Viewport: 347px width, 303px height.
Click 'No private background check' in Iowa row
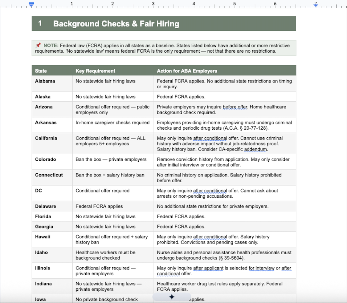pyautogui.click(x=107, y=300)
